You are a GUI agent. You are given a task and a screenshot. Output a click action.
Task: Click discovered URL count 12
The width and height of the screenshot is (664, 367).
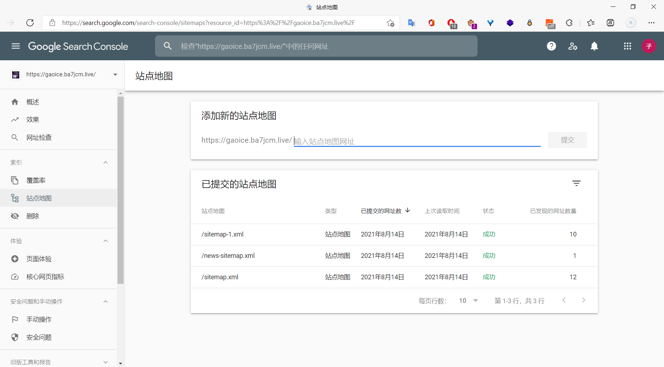573,277
